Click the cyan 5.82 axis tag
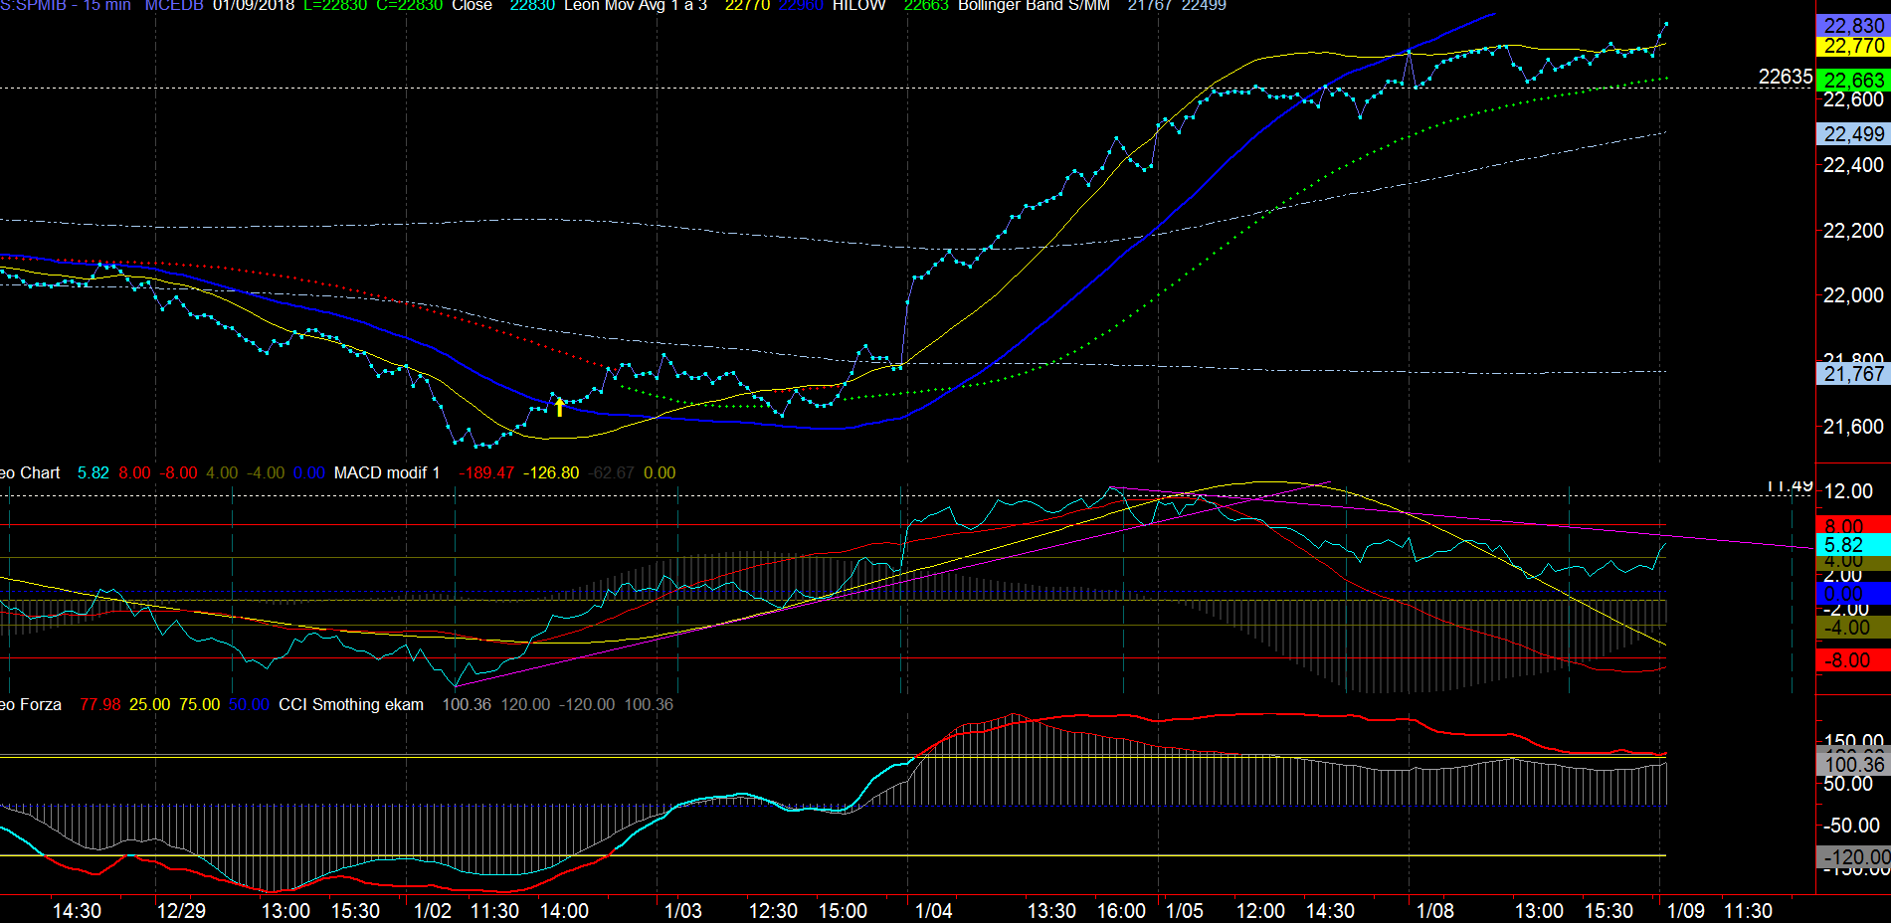The width and height of the screenshot is (1891, 923). coord(1853,545)
